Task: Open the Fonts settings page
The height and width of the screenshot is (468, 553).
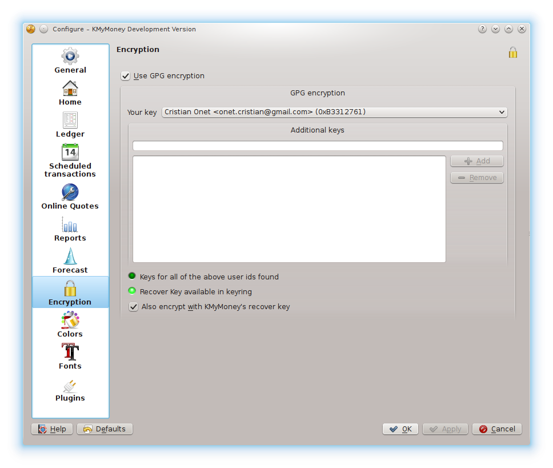Action: point(70,357)
